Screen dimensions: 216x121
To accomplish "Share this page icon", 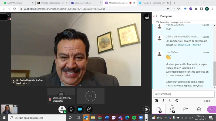I will tap(173, 9).
